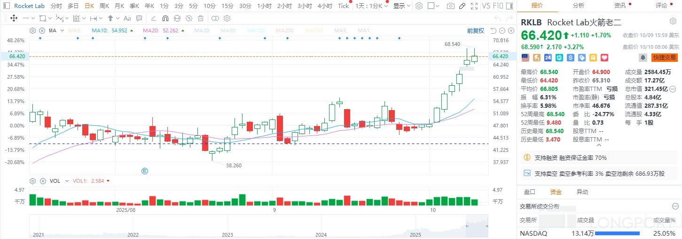Viewport: 682px width, 239px height.
Task: Remove the MA indicator with X button
Action: pyautogui.click(x=42, y=30)
